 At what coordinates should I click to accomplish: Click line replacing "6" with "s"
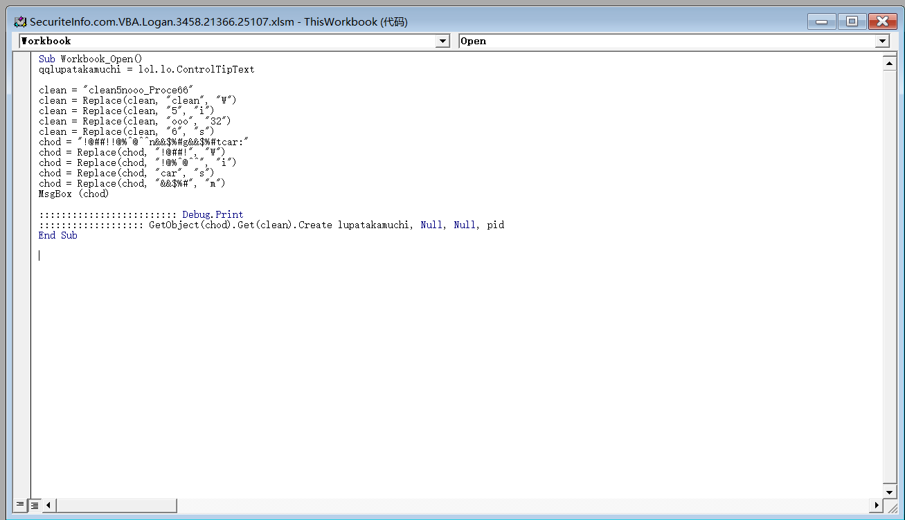(127, 131)
